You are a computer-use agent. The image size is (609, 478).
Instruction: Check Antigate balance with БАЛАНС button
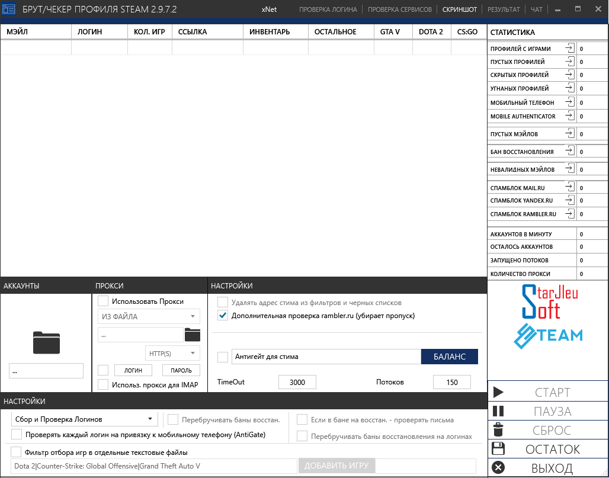point(450,357)
